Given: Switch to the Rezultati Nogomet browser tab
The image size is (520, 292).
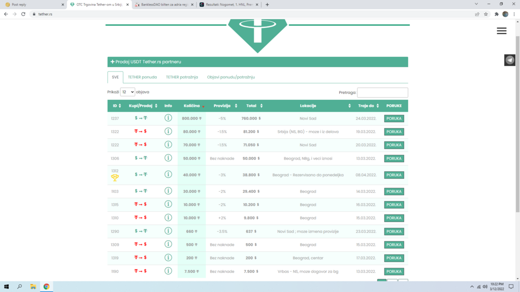Looking at the screenshot, I should [229, 5].
